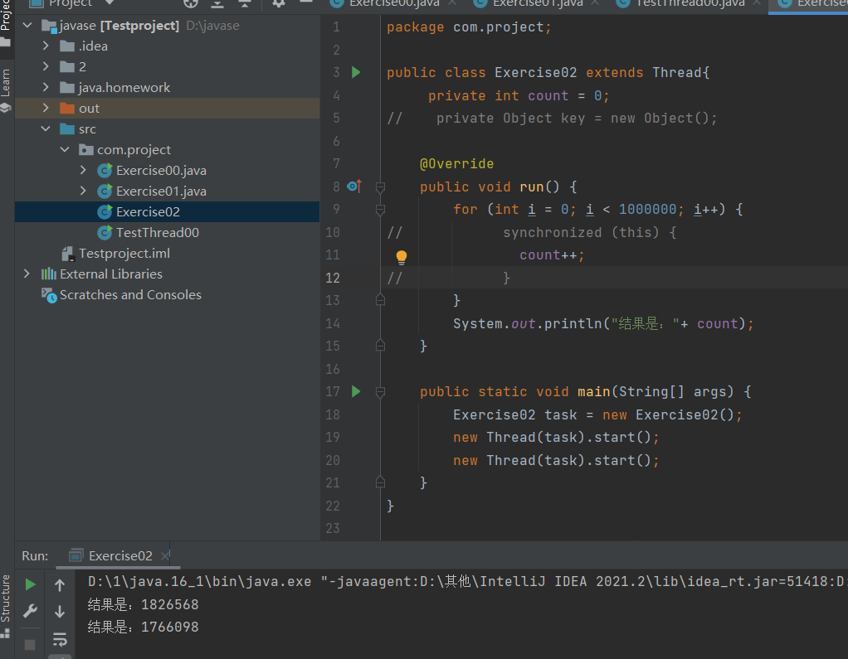Click the up arrow in the Run console toolbar
The width and height of the screenshot is (848, 659).
click(60, 584)
